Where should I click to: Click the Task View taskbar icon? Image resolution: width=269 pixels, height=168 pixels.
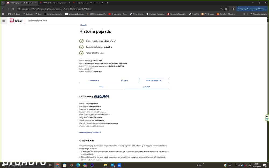(x=50, y=165)
